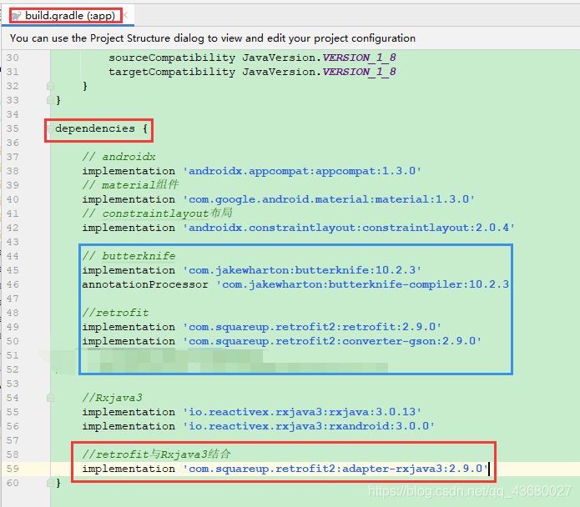This screenshot has width=580, height=507.
Task: Click the 'com.google.android.material:material:1.3.0' string
Action: 329,199
